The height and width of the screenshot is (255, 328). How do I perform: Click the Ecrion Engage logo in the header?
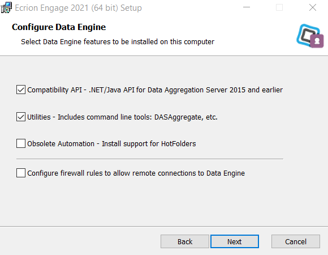(310, 36)
